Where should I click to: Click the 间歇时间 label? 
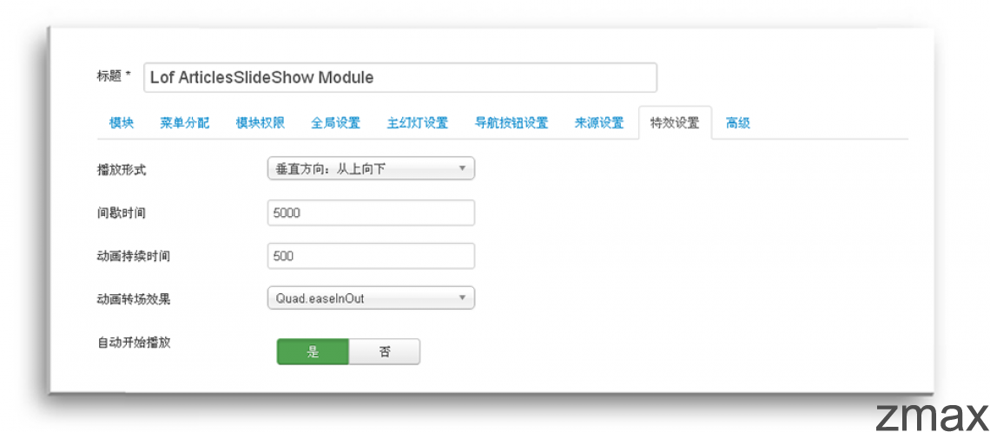(x=122, y=213)
